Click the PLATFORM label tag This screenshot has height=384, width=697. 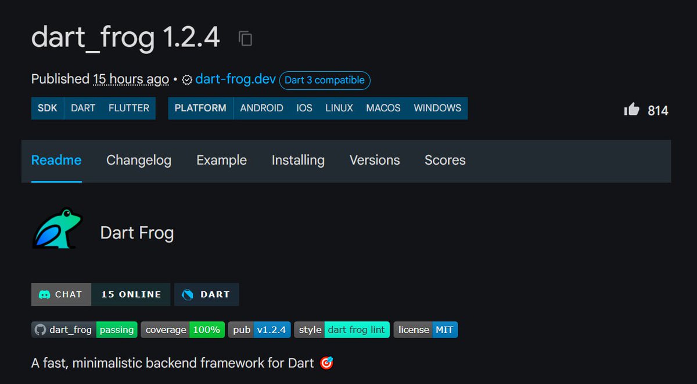(200, 108)
